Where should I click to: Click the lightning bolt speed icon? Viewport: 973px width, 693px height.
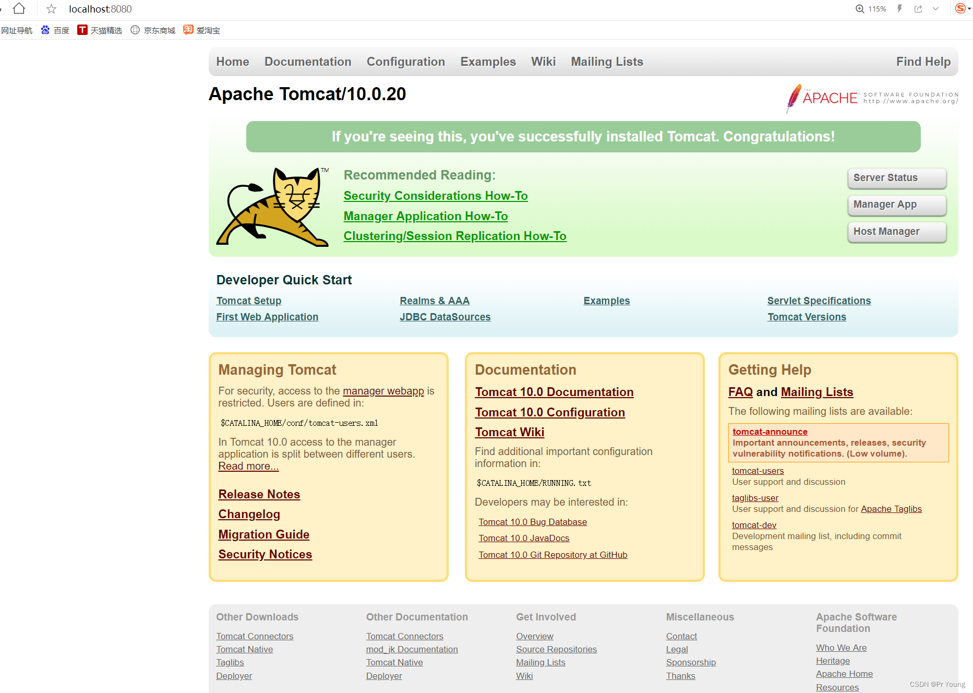(900, 9)
